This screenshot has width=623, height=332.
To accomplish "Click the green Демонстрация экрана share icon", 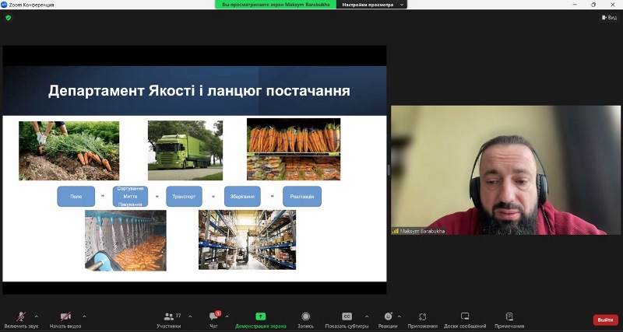I will (x=260, y=316).
